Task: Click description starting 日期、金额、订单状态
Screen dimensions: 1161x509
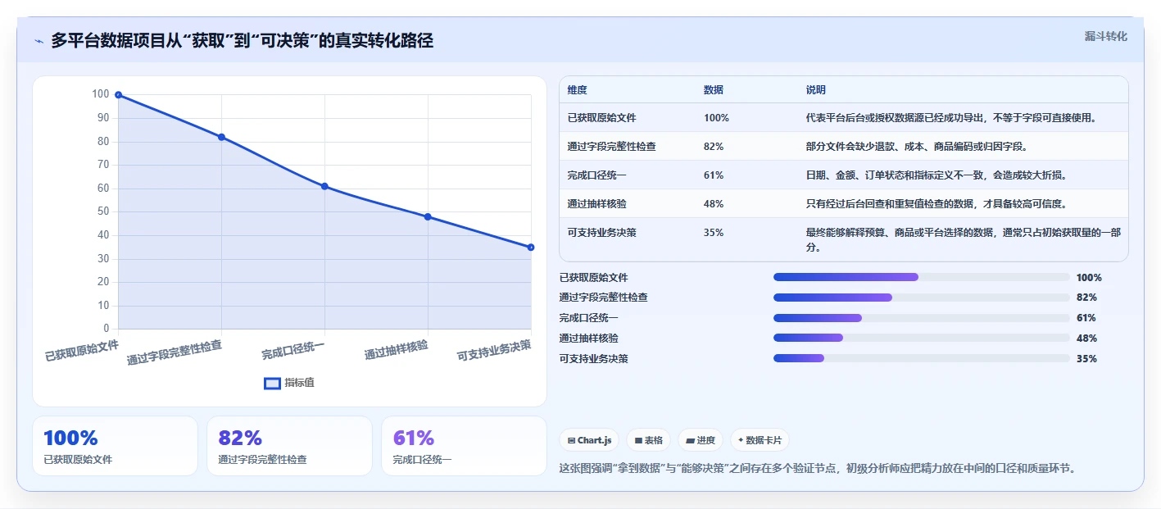Action: click(x=937, y=175)
